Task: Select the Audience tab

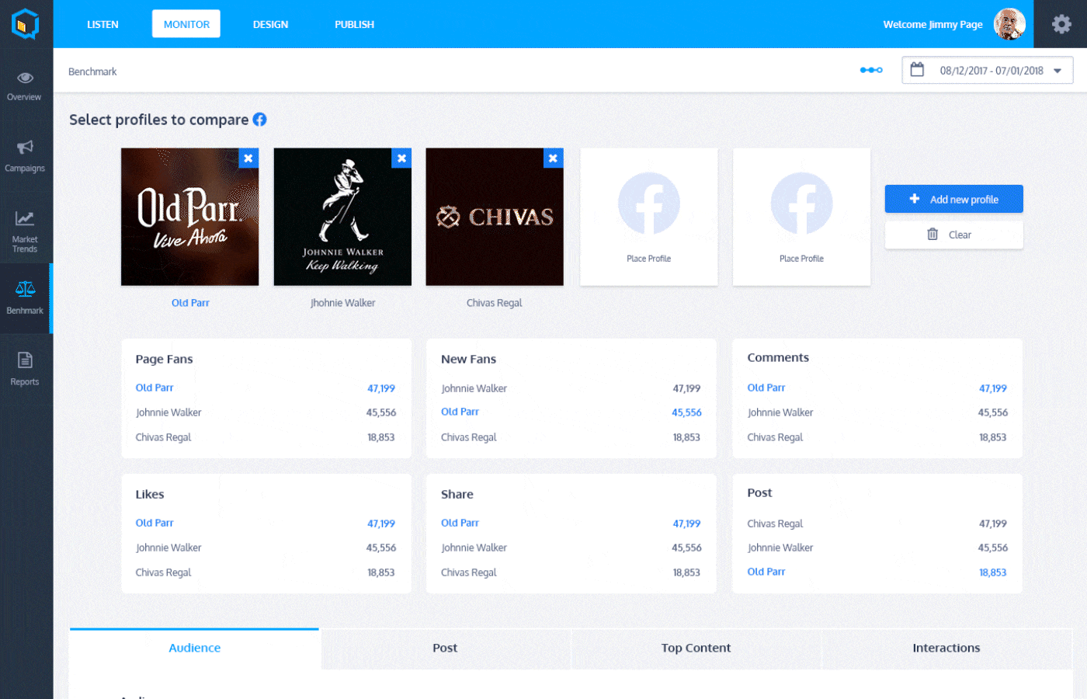Action: click(x=194, y=648)
